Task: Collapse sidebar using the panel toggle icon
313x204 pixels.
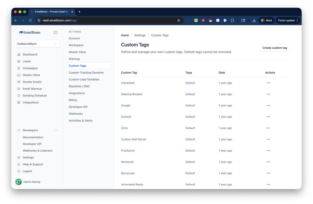Action: (x=56, y=33)
